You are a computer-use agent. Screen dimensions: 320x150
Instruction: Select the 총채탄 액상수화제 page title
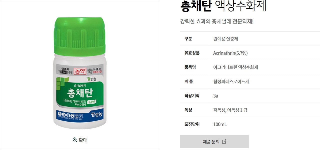pos(223,6)
